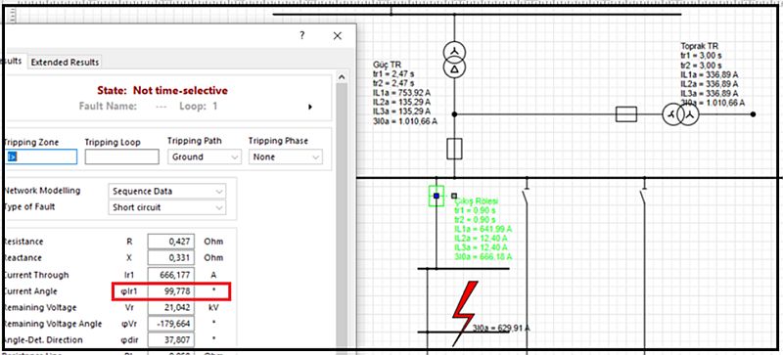The image size is (783, 355).
Task: Open the Tripping Phase dropdown
Action: (x=286, y=156)
